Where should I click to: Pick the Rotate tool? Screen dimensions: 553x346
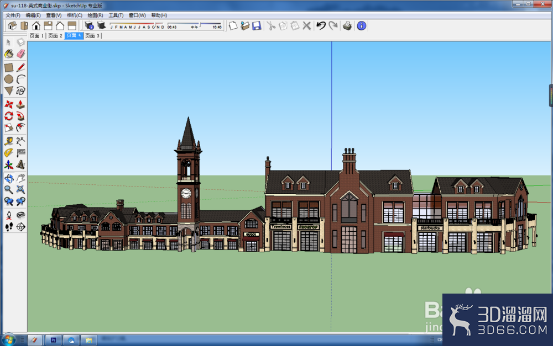pyautogui.click(x=9, y=116)
